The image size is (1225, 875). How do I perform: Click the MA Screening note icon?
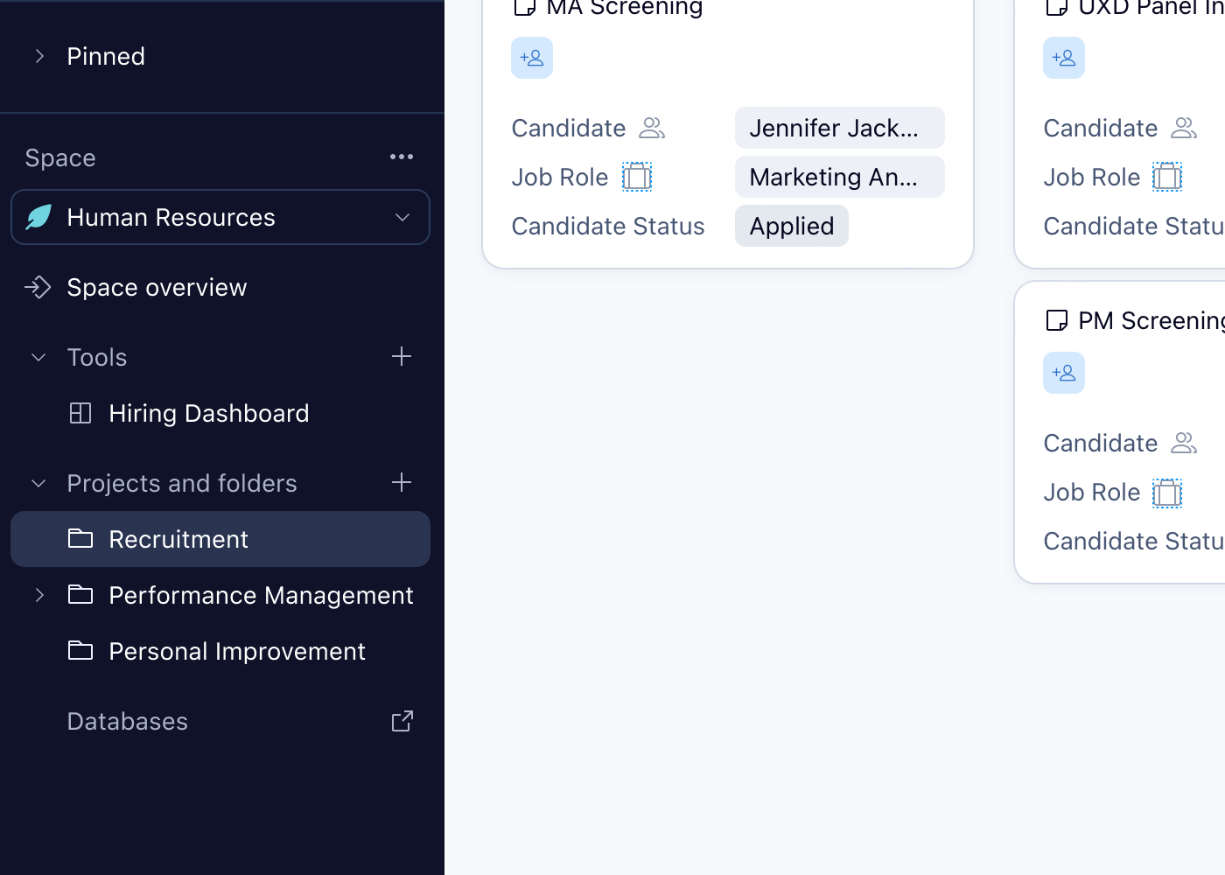click(524, 7)
